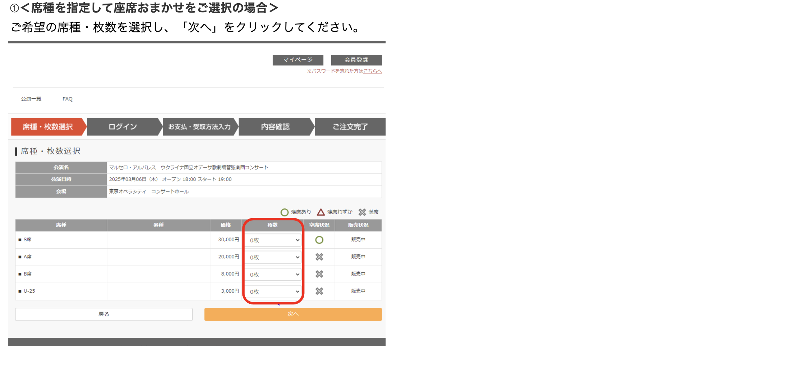Open the A席 ticket quantity dropdown
The height and width of the screenshot is (375, 810).
point(273,257)
